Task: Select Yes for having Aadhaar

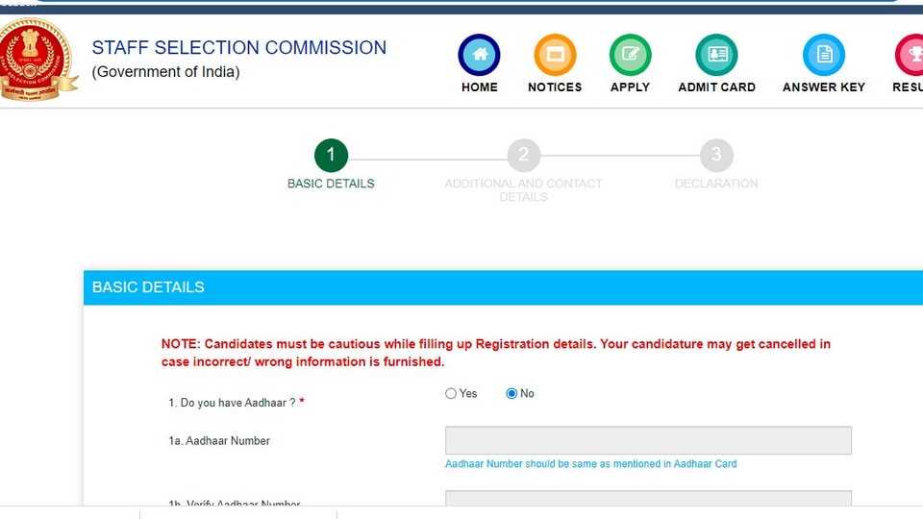Action: click(451, 394)
